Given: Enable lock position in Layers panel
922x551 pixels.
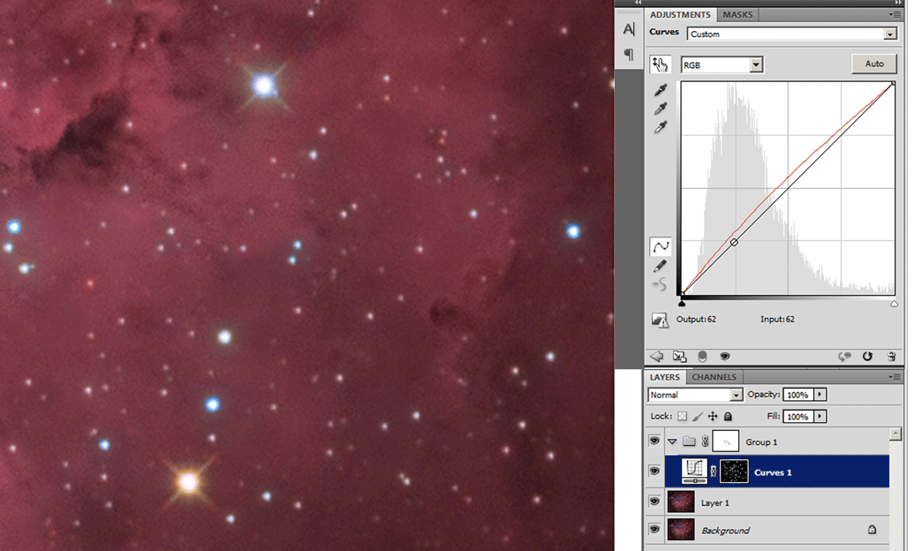Looking at the screenshot, I should point(713,416).
